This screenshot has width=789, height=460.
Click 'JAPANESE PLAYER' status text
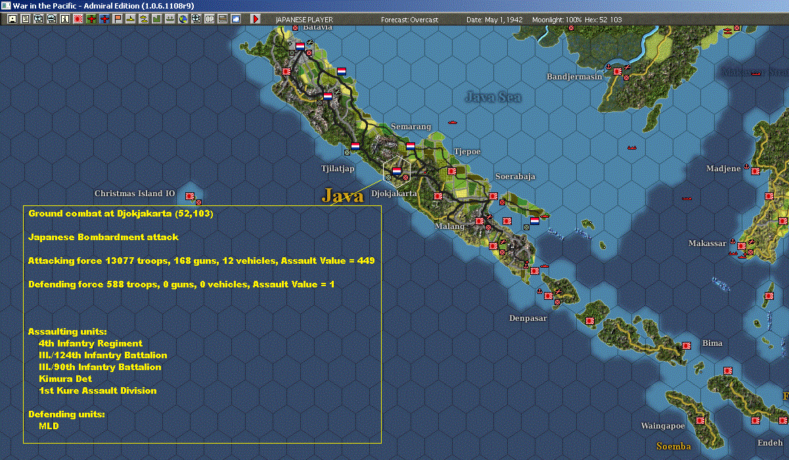click(x=304, y=20)
